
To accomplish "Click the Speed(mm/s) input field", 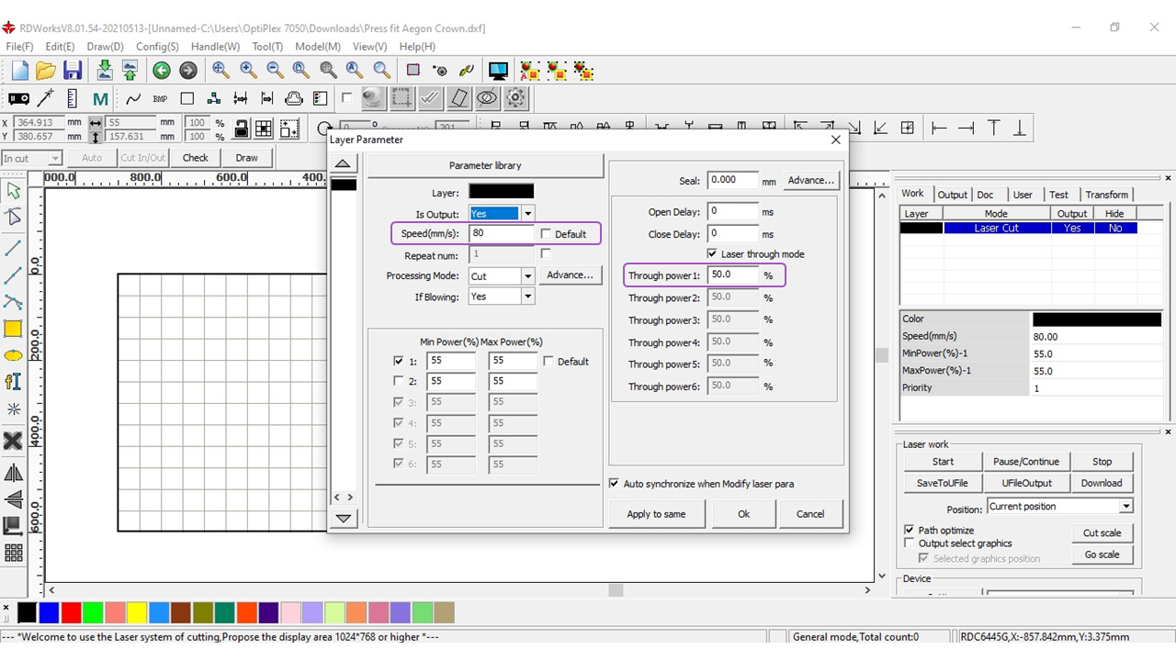I will [502, 234].
